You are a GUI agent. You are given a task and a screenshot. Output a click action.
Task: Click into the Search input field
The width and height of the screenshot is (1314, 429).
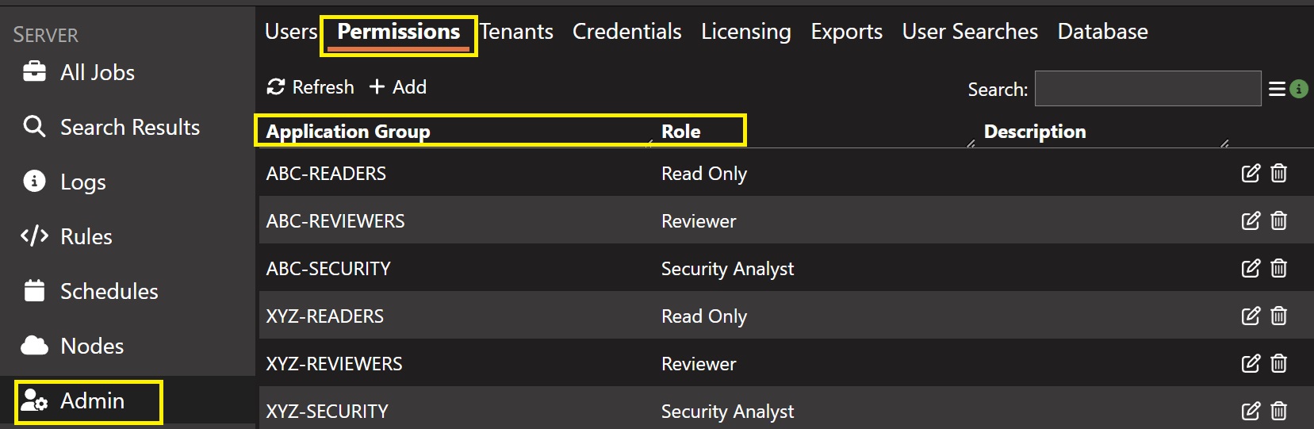click(1147, 89)
